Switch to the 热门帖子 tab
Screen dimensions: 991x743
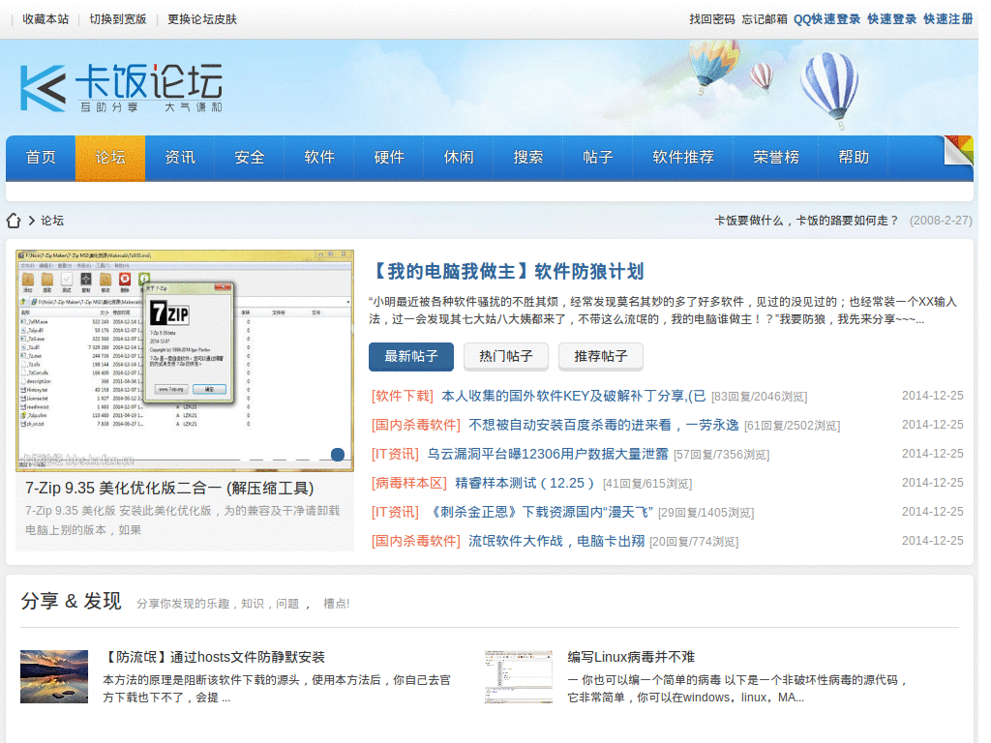coord(506,356)
